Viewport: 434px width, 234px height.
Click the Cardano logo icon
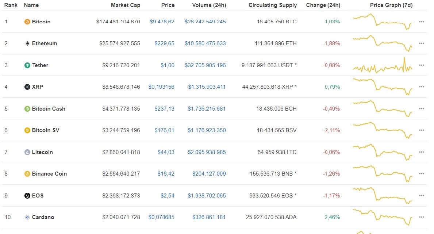[27, 217]
